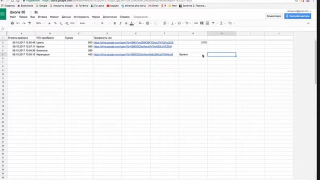Viewport: 320px width, 180px height.
Task: Open the Google Sheets home icon
Action: click(x=3, y=14)
